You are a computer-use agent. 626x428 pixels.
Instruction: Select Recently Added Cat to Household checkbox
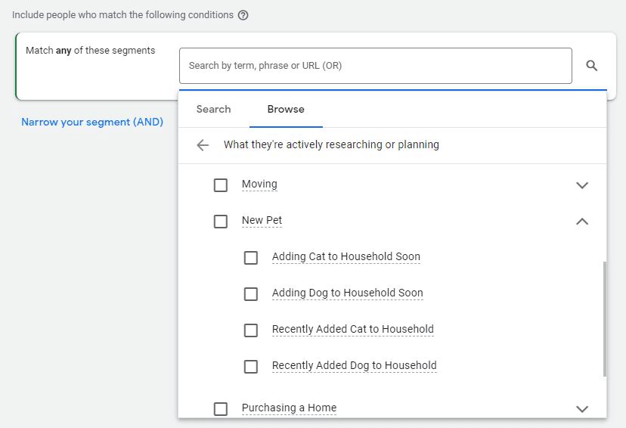[251, 330]
